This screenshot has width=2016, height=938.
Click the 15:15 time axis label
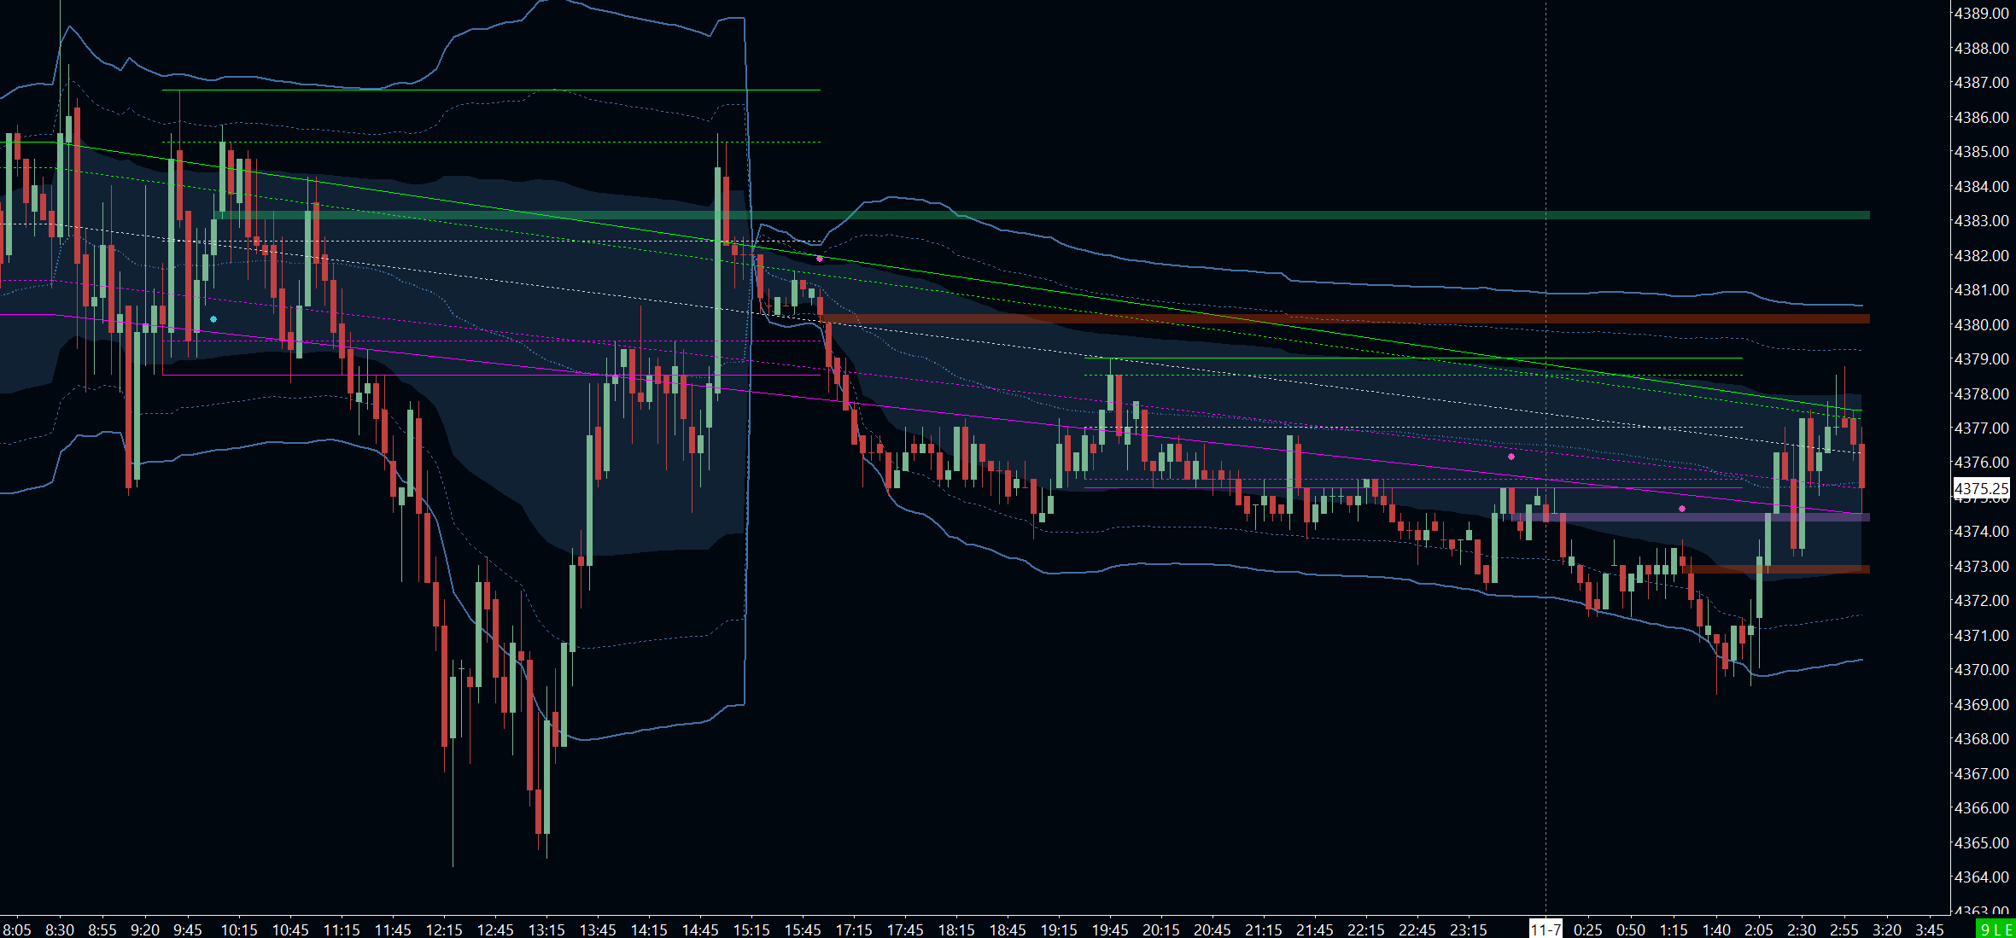751,929
